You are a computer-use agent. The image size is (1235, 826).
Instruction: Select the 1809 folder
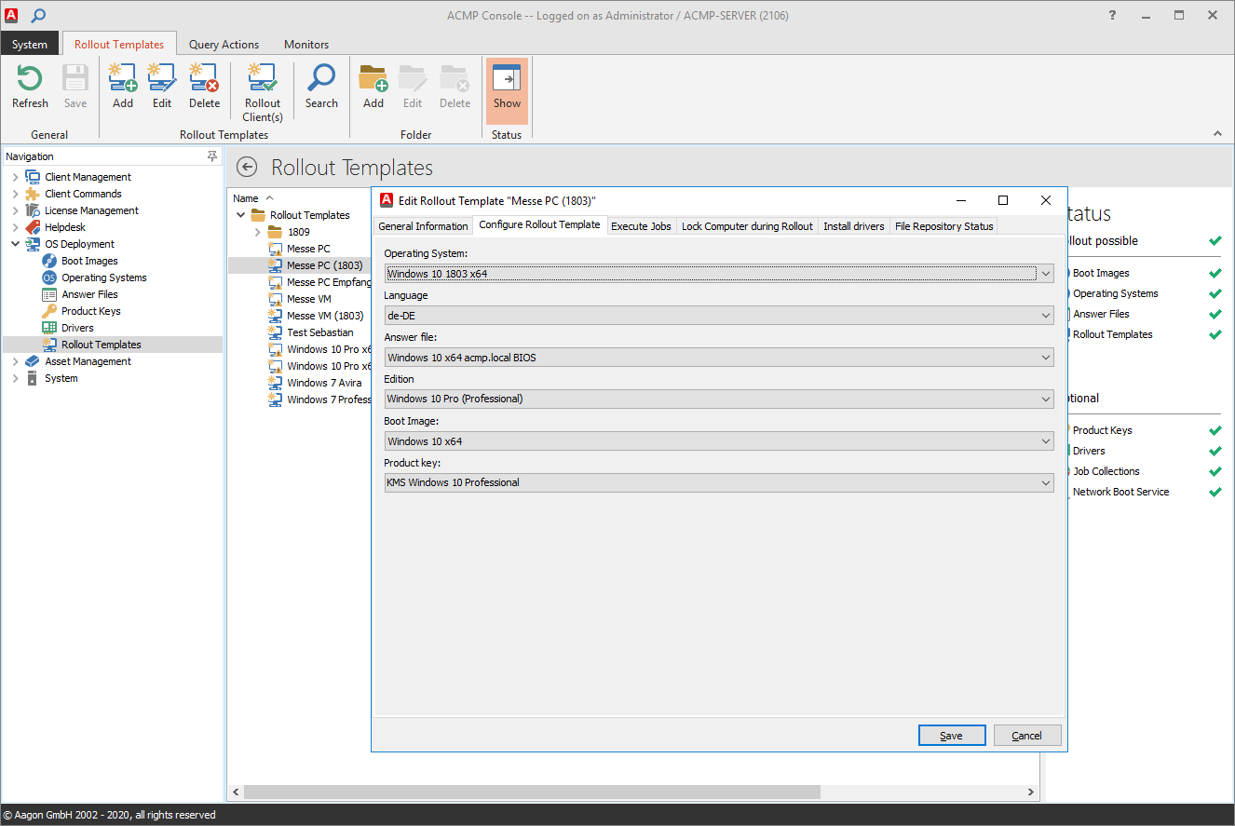(299, 232)
